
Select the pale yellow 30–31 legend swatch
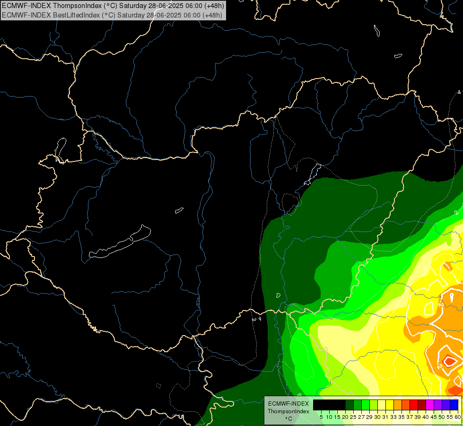coord(382,405)
